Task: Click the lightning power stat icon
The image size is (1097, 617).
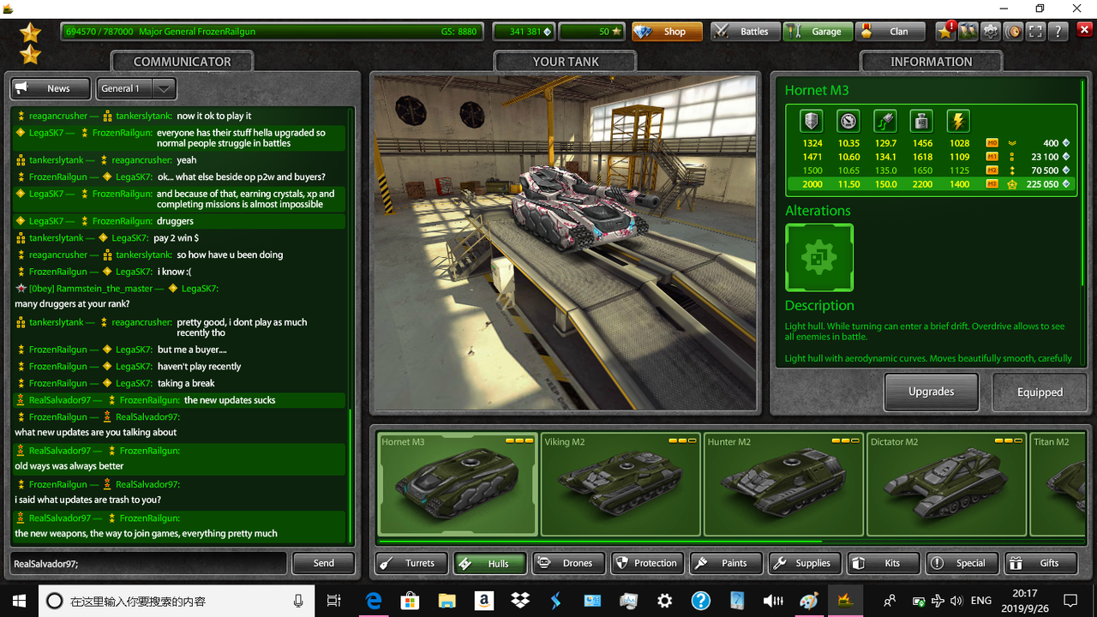Action: click(959, 120)
